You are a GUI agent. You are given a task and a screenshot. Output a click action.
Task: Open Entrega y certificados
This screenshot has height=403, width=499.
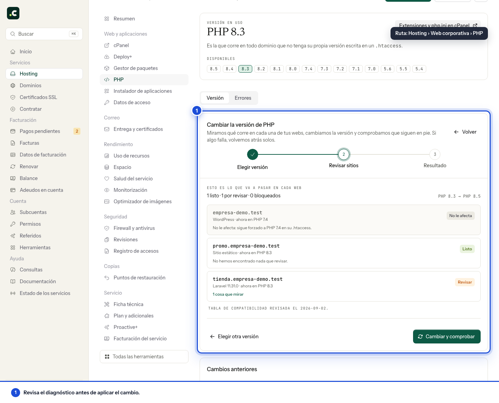tap(144, 129)
